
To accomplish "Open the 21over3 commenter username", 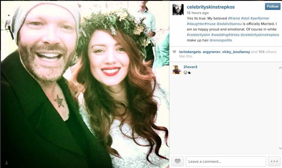I will pos(190,67).
